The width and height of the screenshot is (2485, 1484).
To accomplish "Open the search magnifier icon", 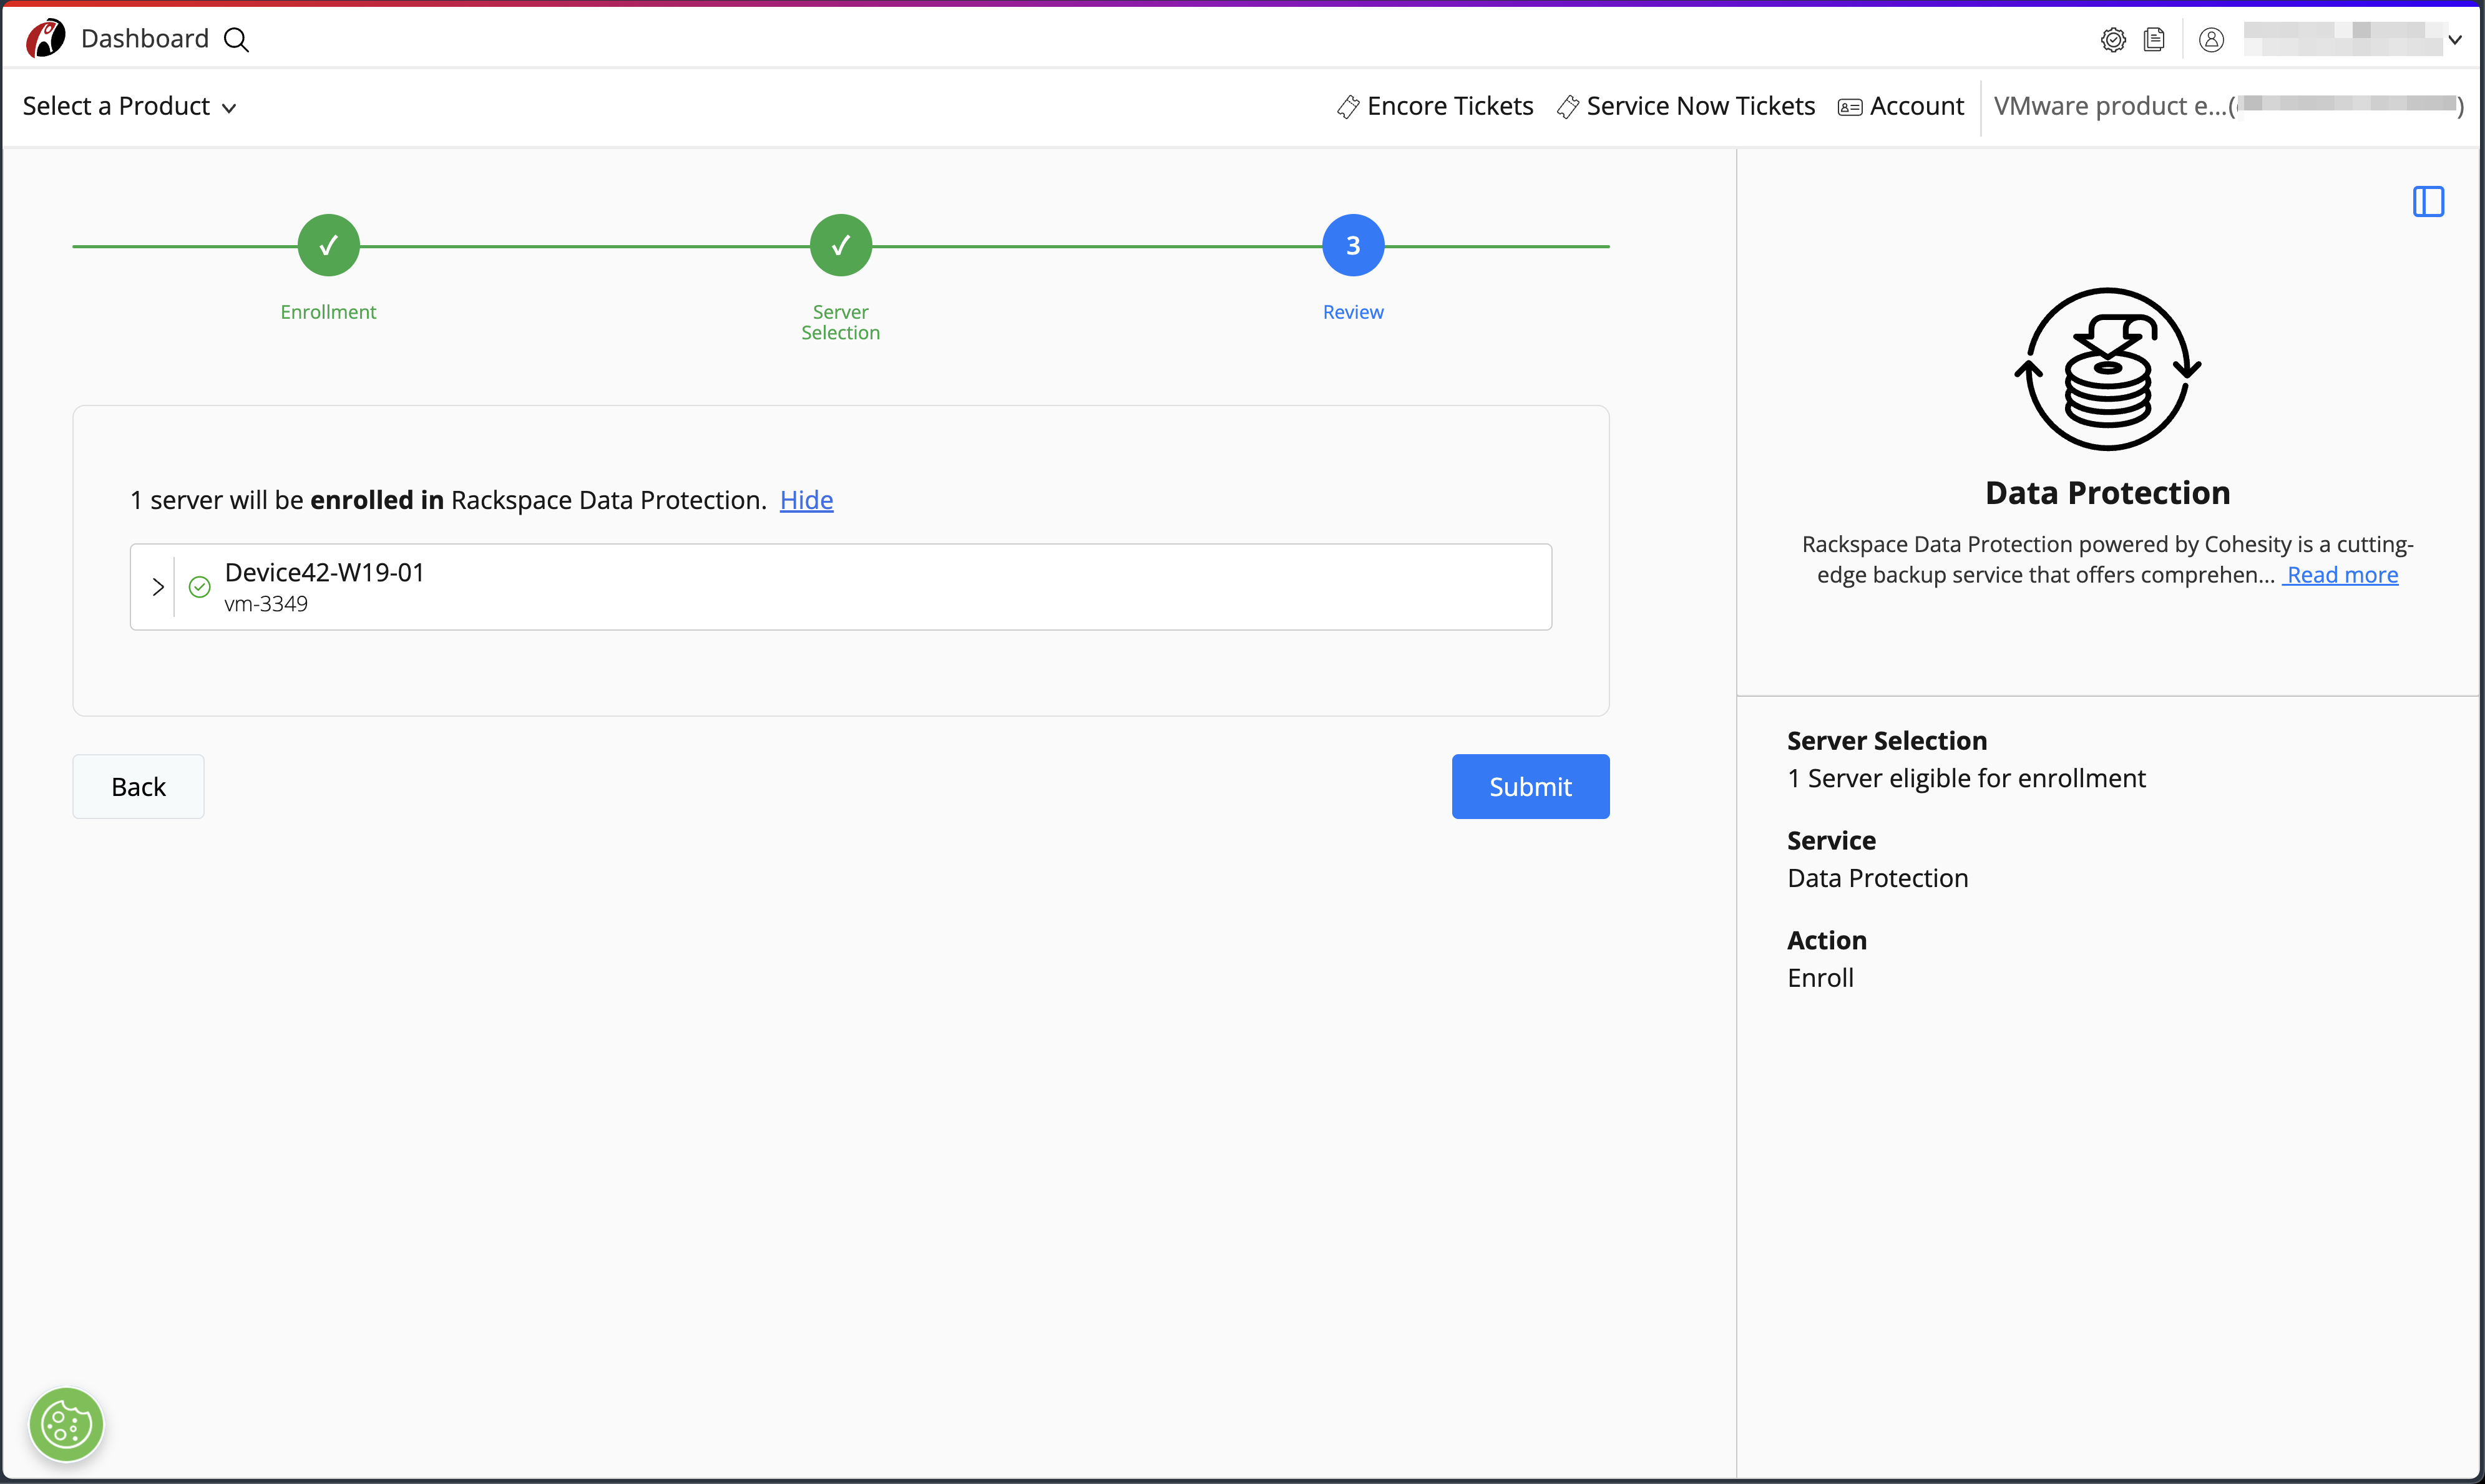I will 236,40.
